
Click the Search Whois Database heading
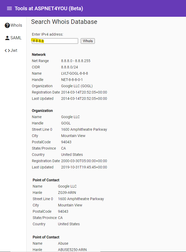(64, 22)
